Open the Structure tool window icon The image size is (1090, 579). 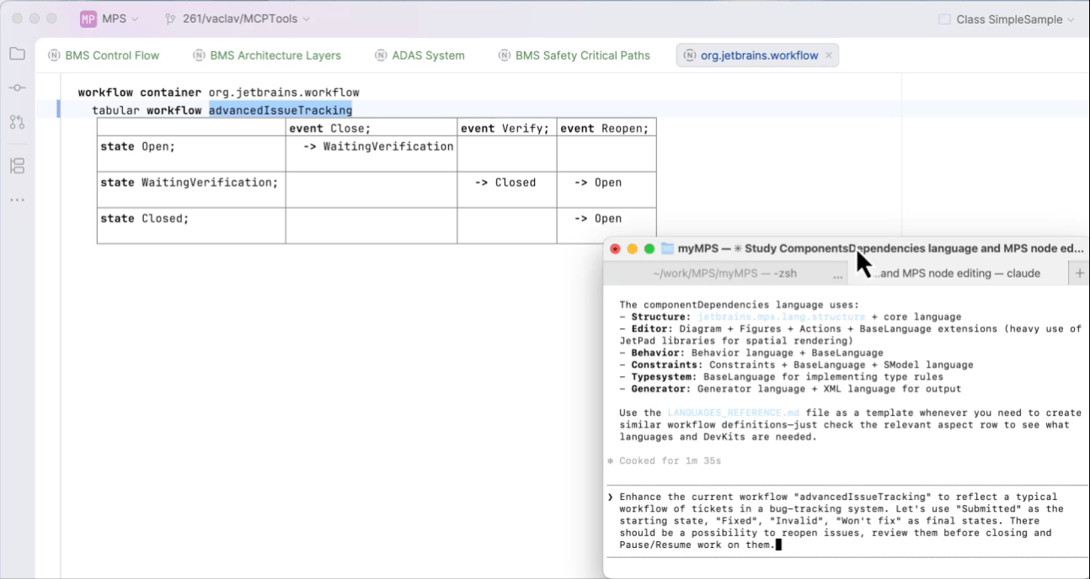tap(17, 165)
